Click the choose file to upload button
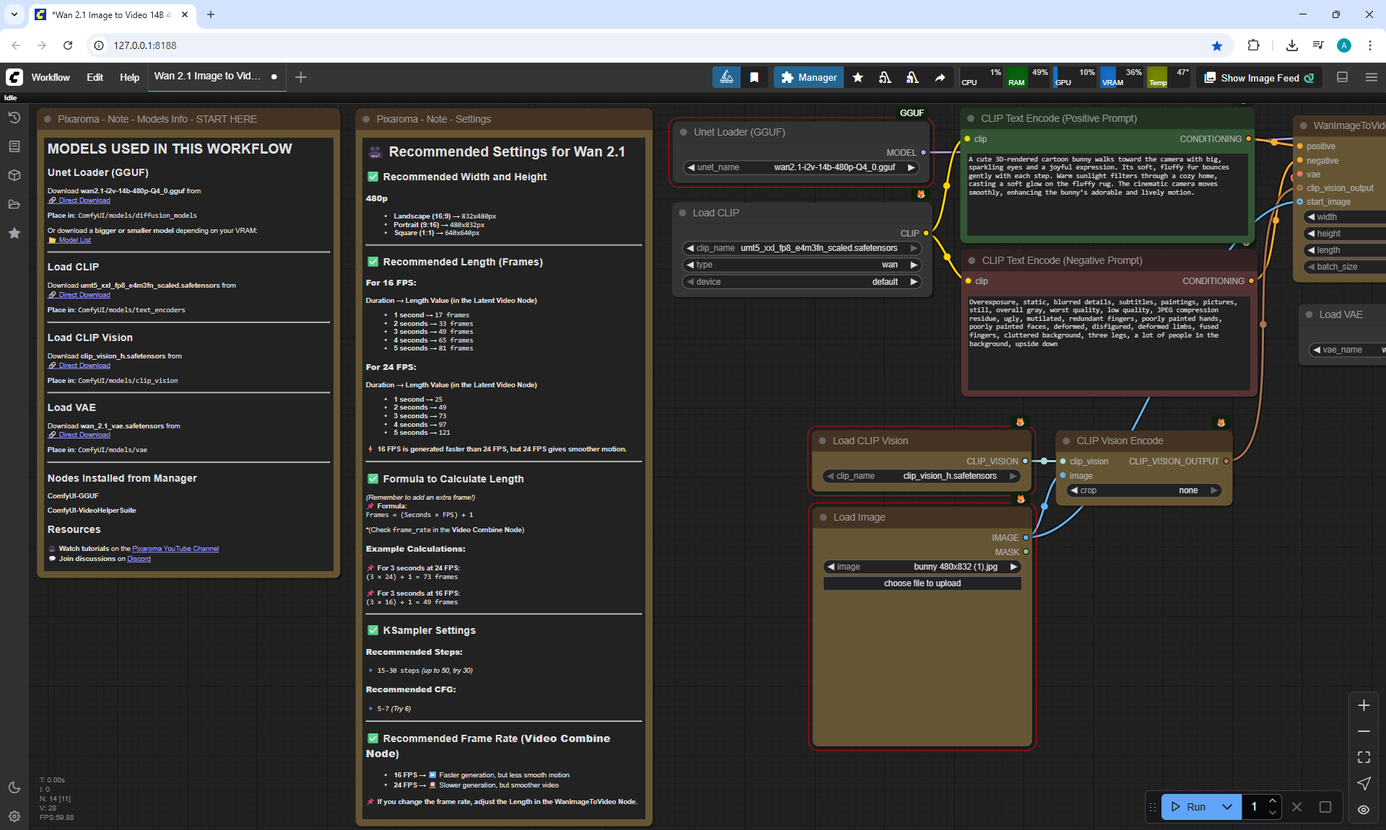The width and height of the screenshot is (1386, 830). [x=922, y=583]
